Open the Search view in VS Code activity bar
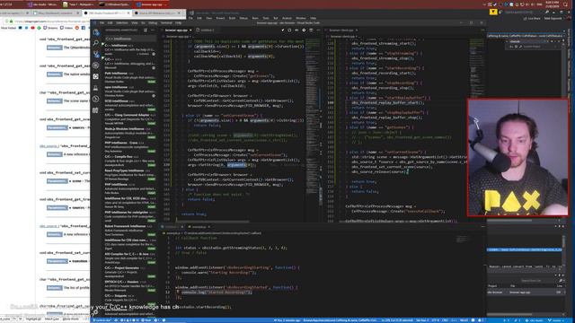Screen dimensions: 575x323 point(96,43)
